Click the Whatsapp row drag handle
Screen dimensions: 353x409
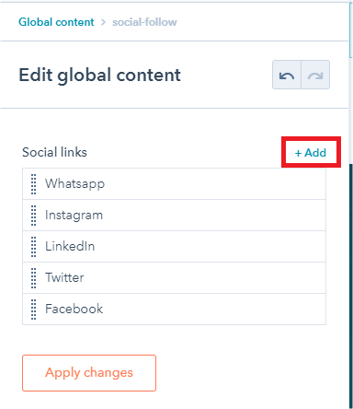34,184
